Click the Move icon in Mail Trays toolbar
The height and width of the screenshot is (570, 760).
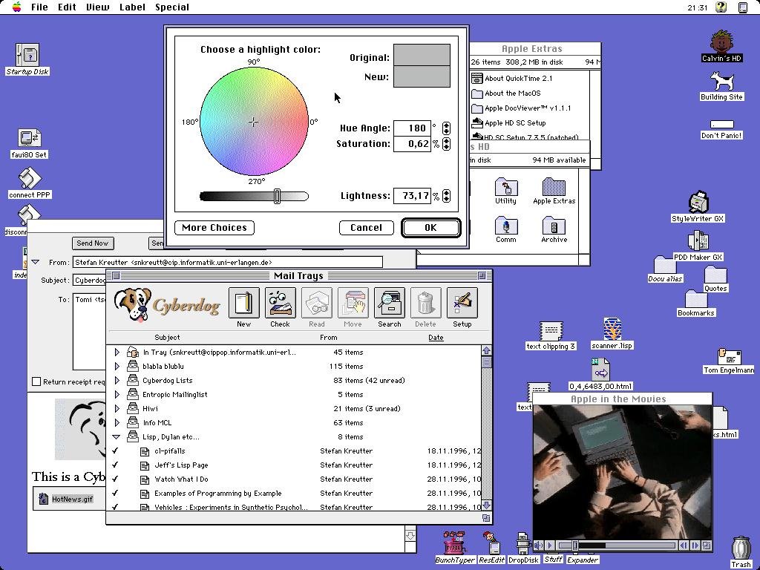353,304
